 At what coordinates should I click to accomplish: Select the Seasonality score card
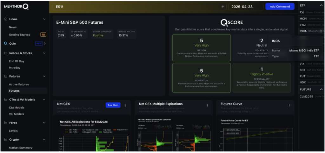click(262, 78)
